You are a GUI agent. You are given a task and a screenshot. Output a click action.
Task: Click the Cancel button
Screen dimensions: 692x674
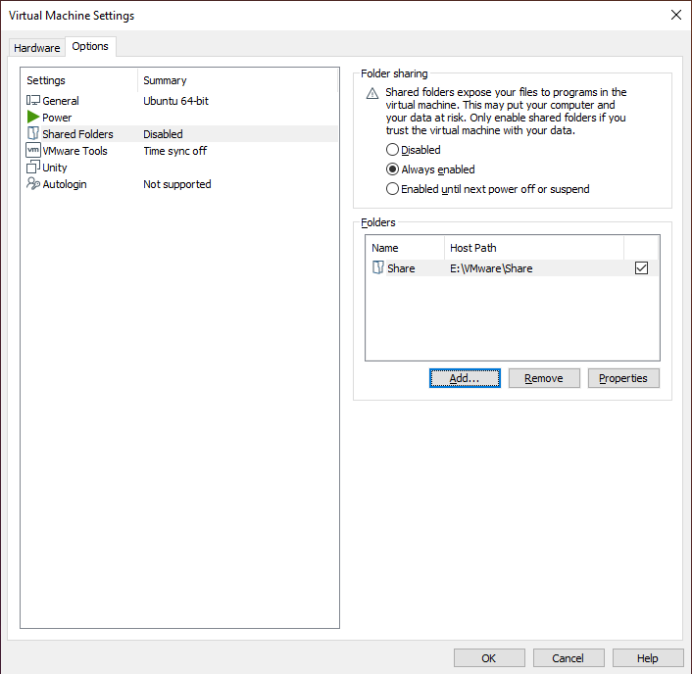pos(568,658)
